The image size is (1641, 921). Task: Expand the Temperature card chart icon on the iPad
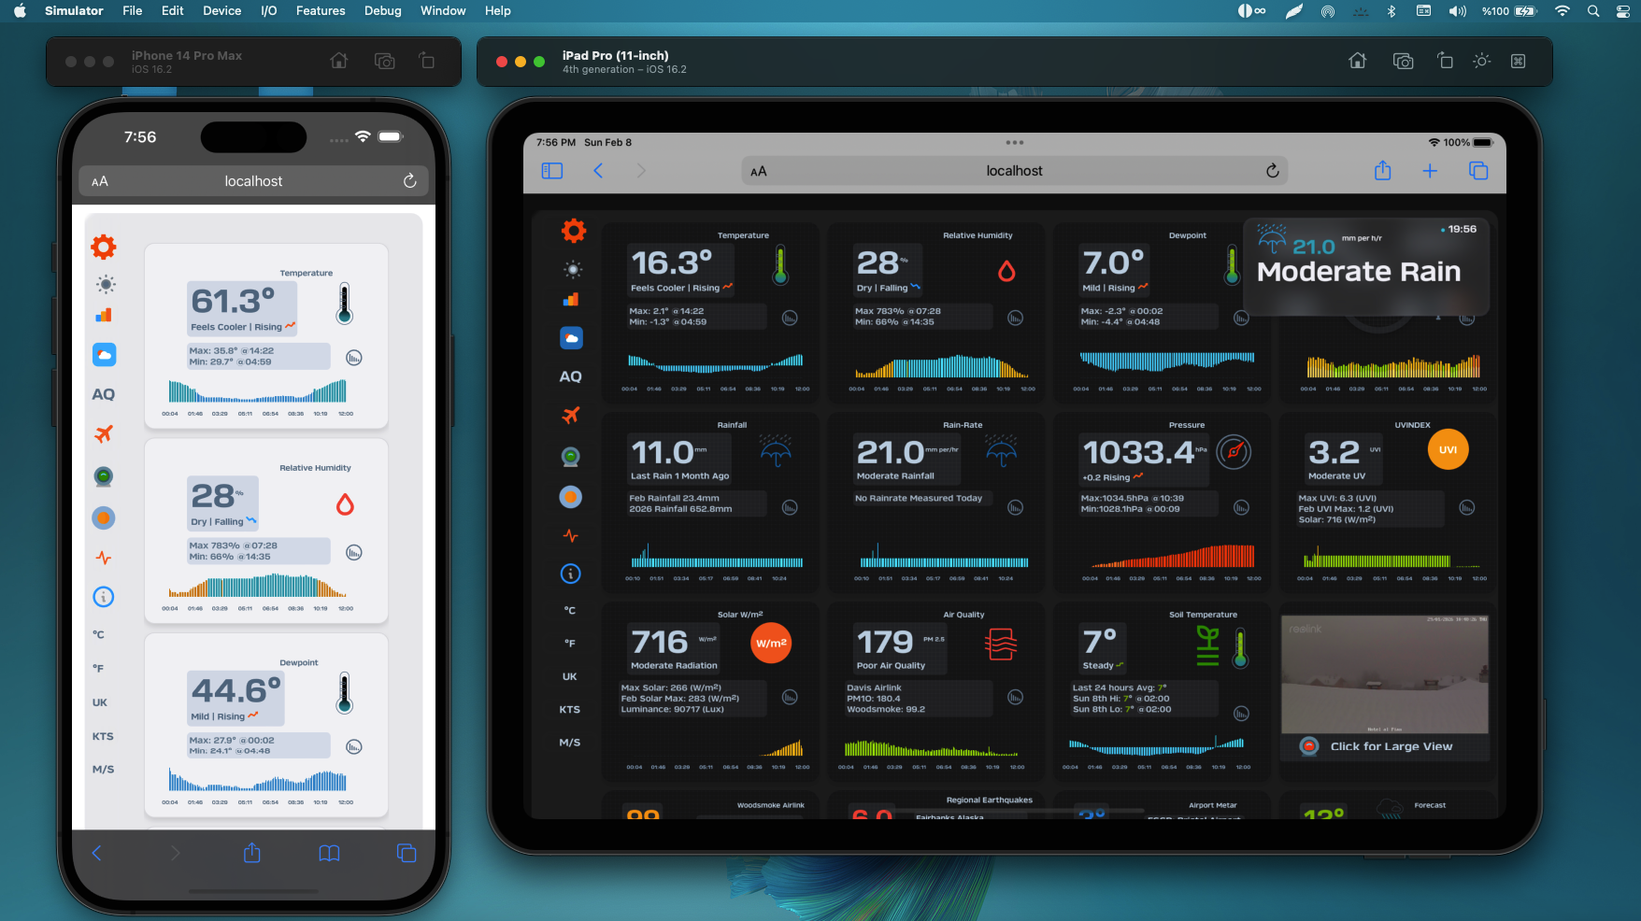coord(790,318)
